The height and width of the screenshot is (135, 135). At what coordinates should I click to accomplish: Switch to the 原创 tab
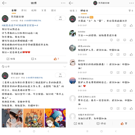[x=24, y=11]
